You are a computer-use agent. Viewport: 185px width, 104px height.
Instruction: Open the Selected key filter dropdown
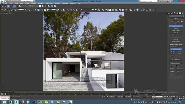[158, 97]
